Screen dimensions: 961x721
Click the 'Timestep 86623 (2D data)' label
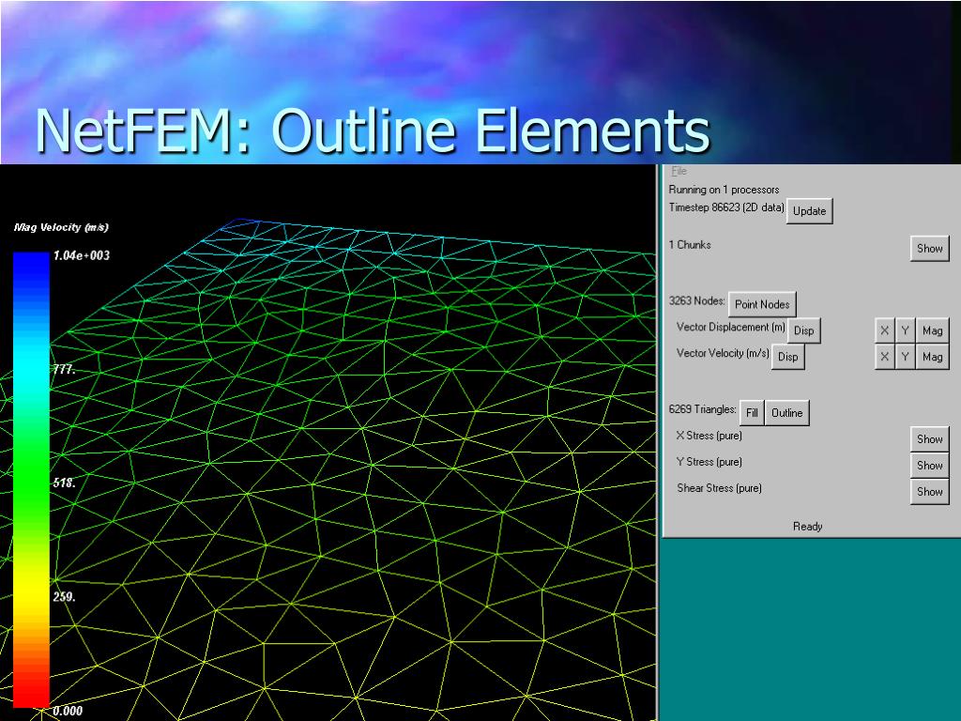726,207
